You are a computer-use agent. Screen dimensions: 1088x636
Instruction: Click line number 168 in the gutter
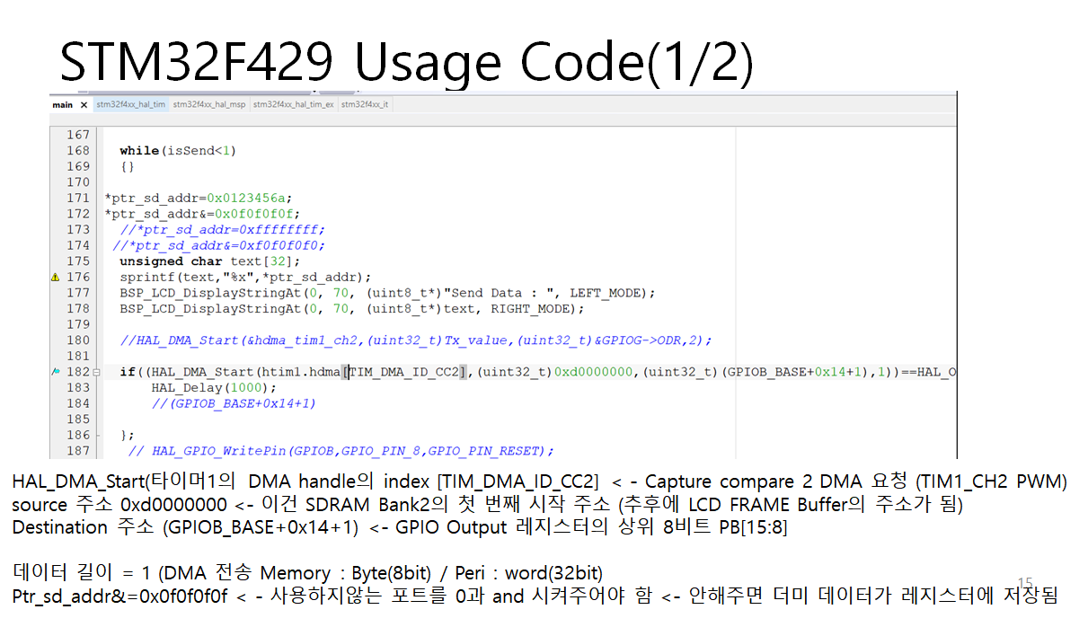78,151
